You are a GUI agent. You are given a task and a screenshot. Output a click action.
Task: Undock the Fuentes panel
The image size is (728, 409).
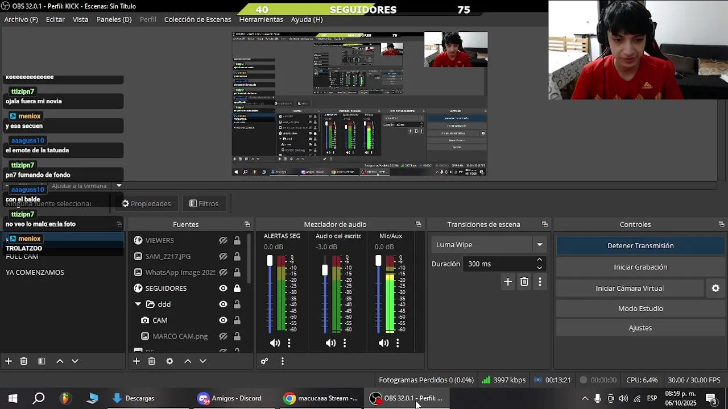[247, 224]
